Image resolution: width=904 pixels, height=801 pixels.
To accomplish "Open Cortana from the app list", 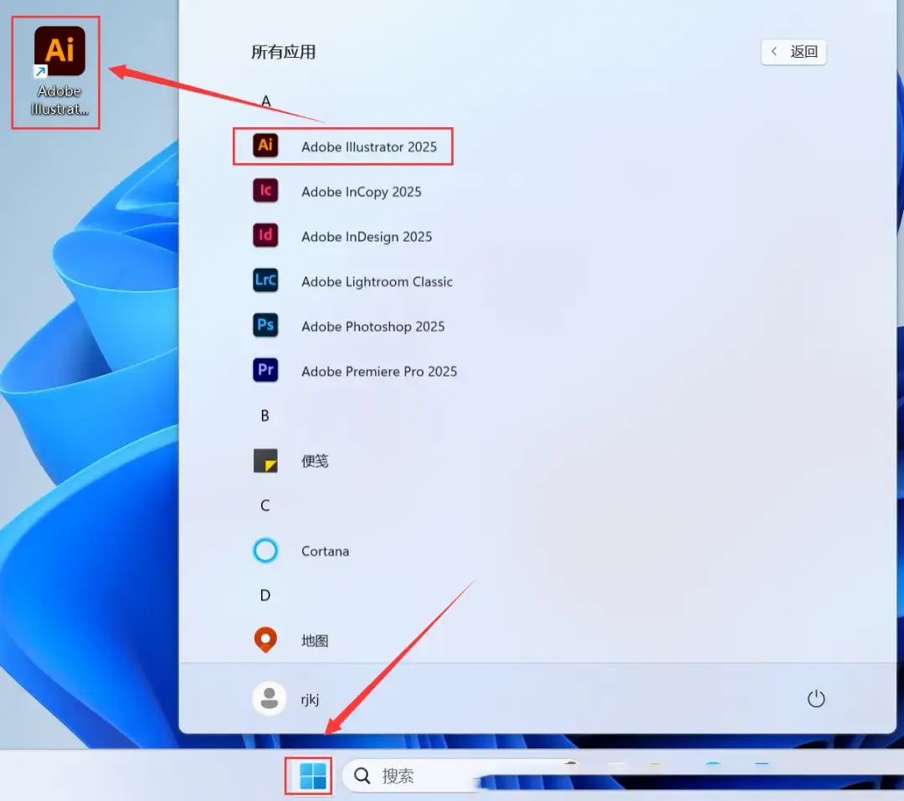I will [x=325, y=552].
